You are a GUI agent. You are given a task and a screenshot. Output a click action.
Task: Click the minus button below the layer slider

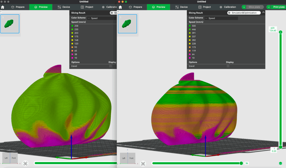(281, 147)
